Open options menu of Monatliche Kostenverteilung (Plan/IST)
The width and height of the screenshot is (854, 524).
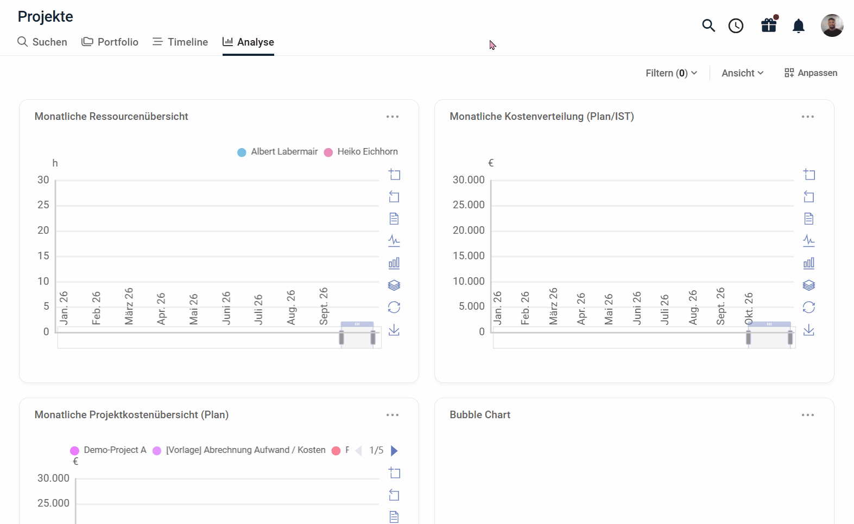(x=808, y=117)
